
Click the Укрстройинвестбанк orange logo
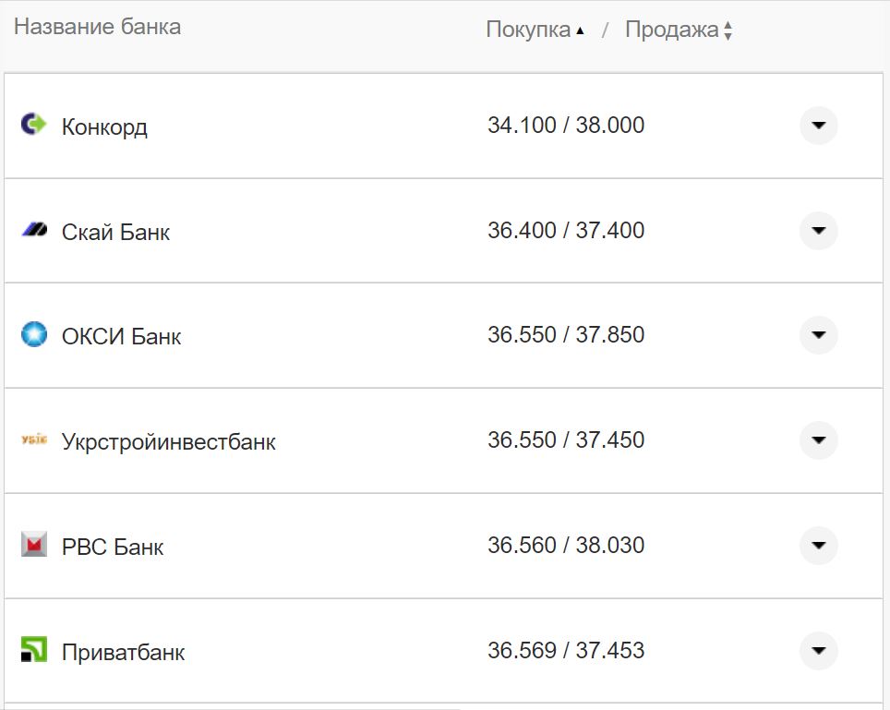(x=33, y=439)
